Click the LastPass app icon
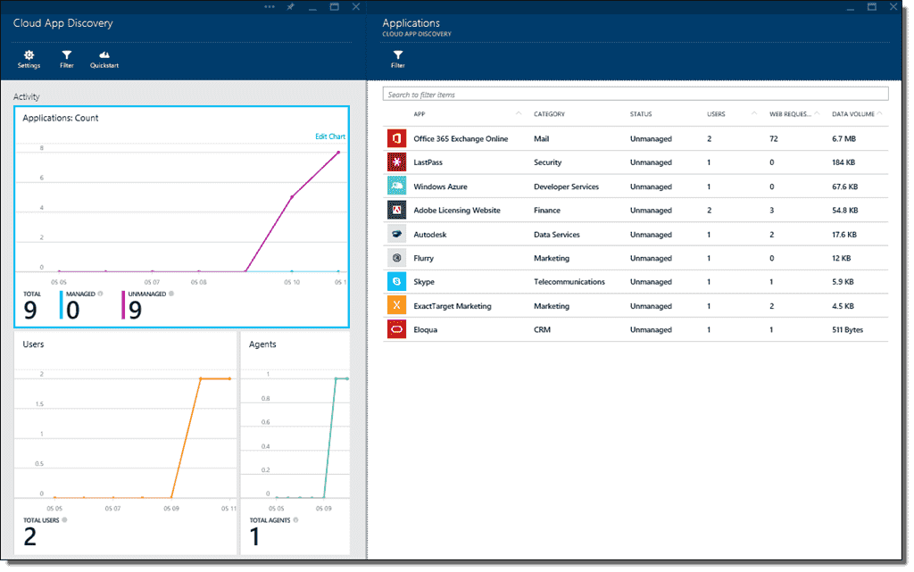914x572 pixels. pos(396,162)
